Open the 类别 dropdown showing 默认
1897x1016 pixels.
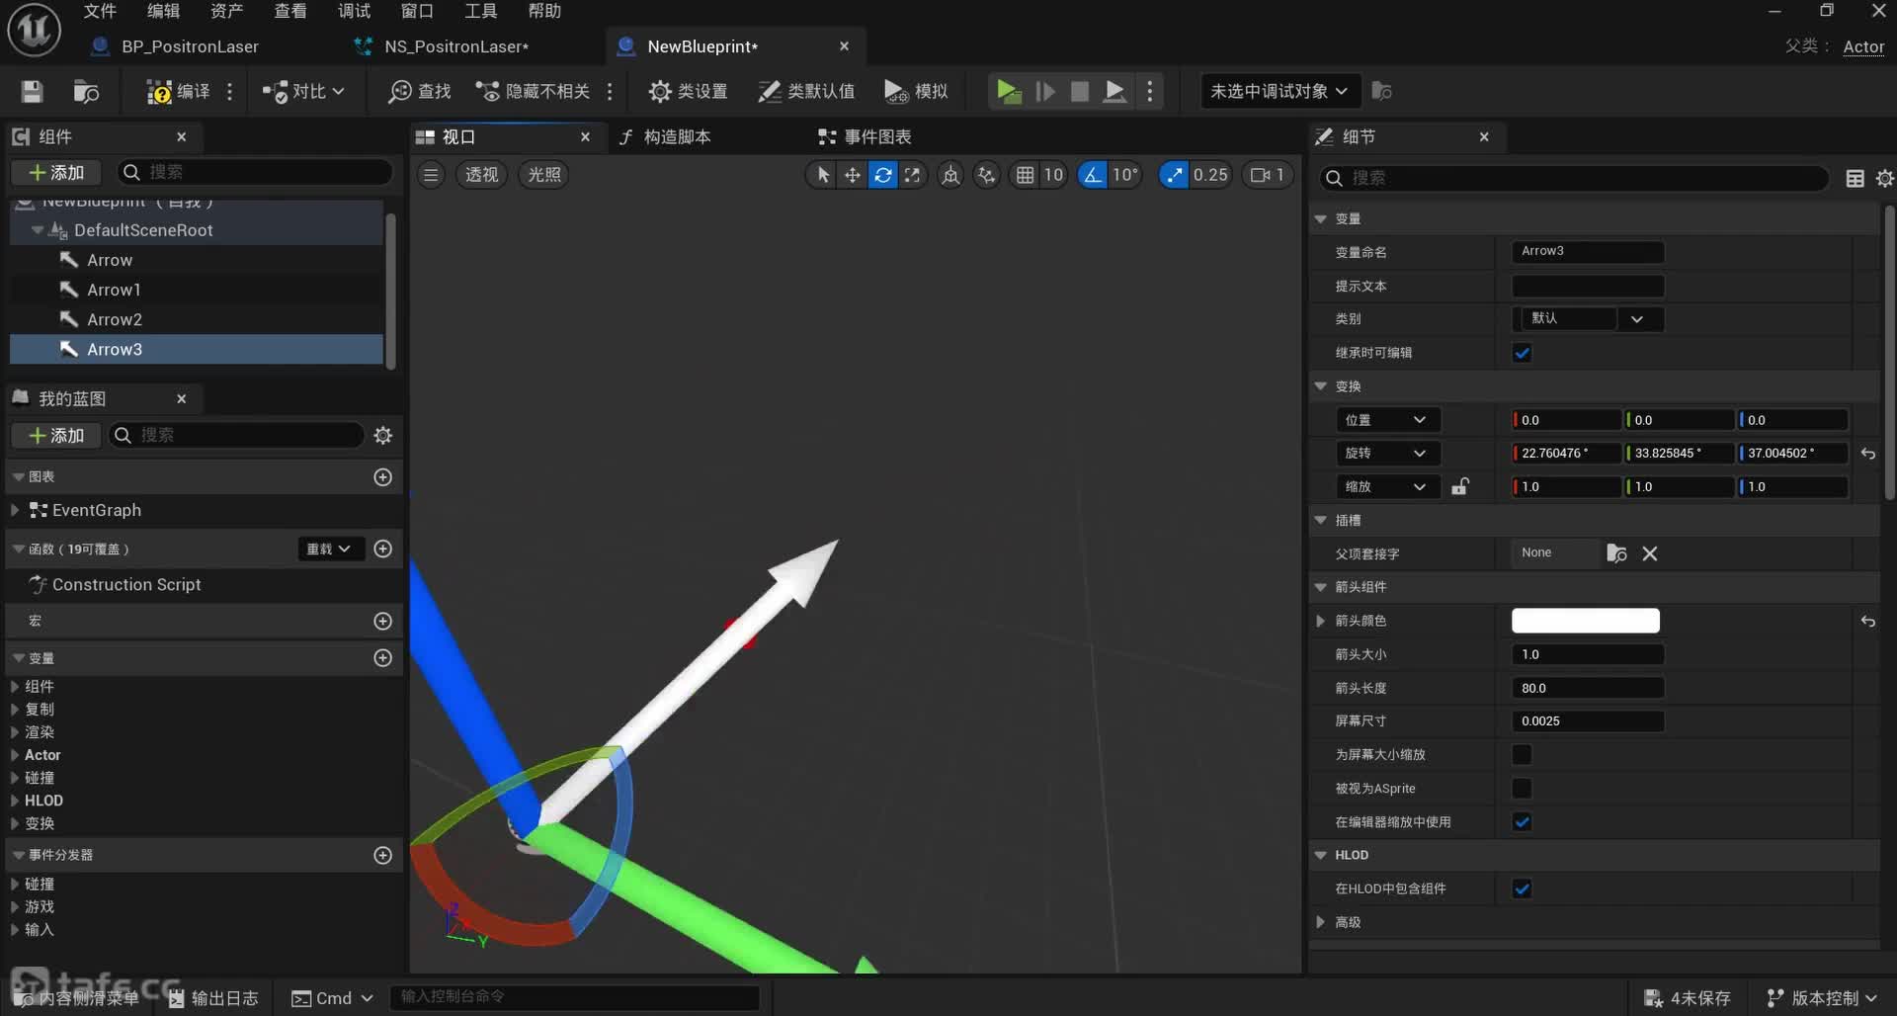pos(1587,319)
